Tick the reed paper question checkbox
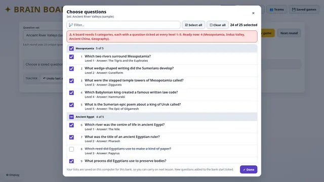The width and height of the screenshot is (324, 182). click(x=71, y=149)
